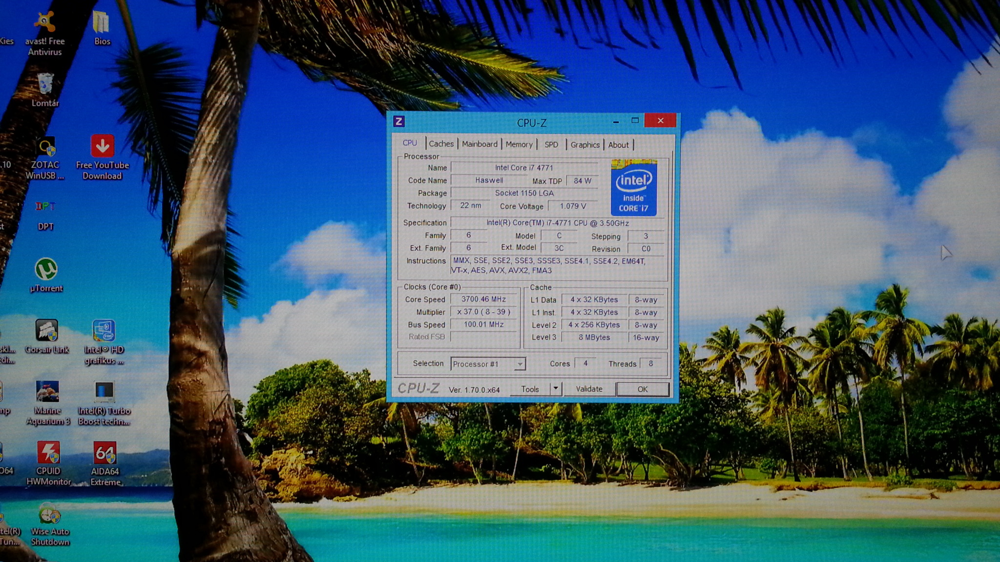Click the Level 3 cache value 8 MBytes
Screen dimensions: 1000x562
[x=594, y=338]
